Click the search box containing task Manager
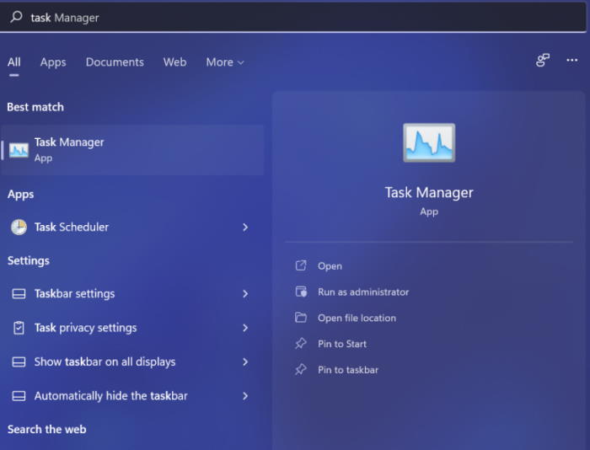The height and width of the screenshot is (450, 590). (293, 18)
